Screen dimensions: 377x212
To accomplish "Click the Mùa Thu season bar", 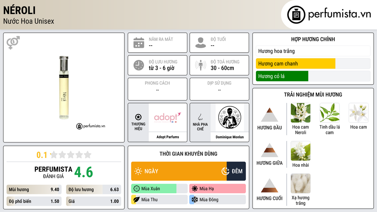I will 159,199.
